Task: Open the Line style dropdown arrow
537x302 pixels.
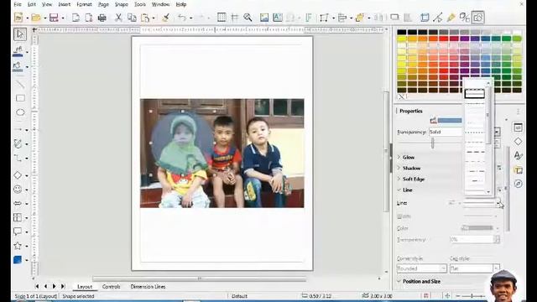Action: [x=498, y=203]
